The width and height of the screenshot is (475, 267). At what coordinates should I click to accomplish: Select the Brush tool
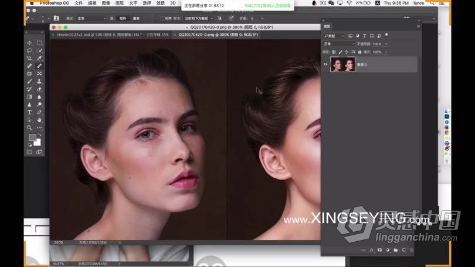[x=29, y=81]
